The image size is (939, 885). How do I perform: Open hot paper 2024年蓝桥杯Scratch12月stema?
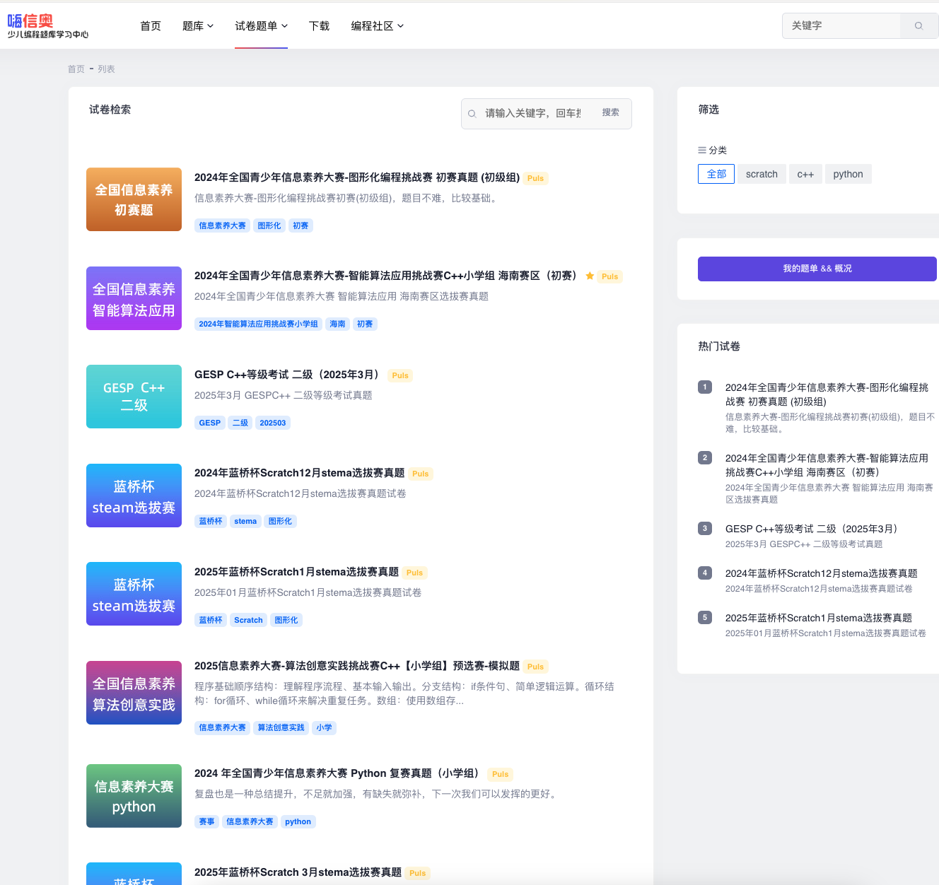(822, 573)
